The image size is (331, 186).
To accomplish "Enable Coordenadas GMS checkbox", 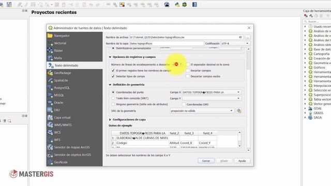I will click(x=184, y=104).
